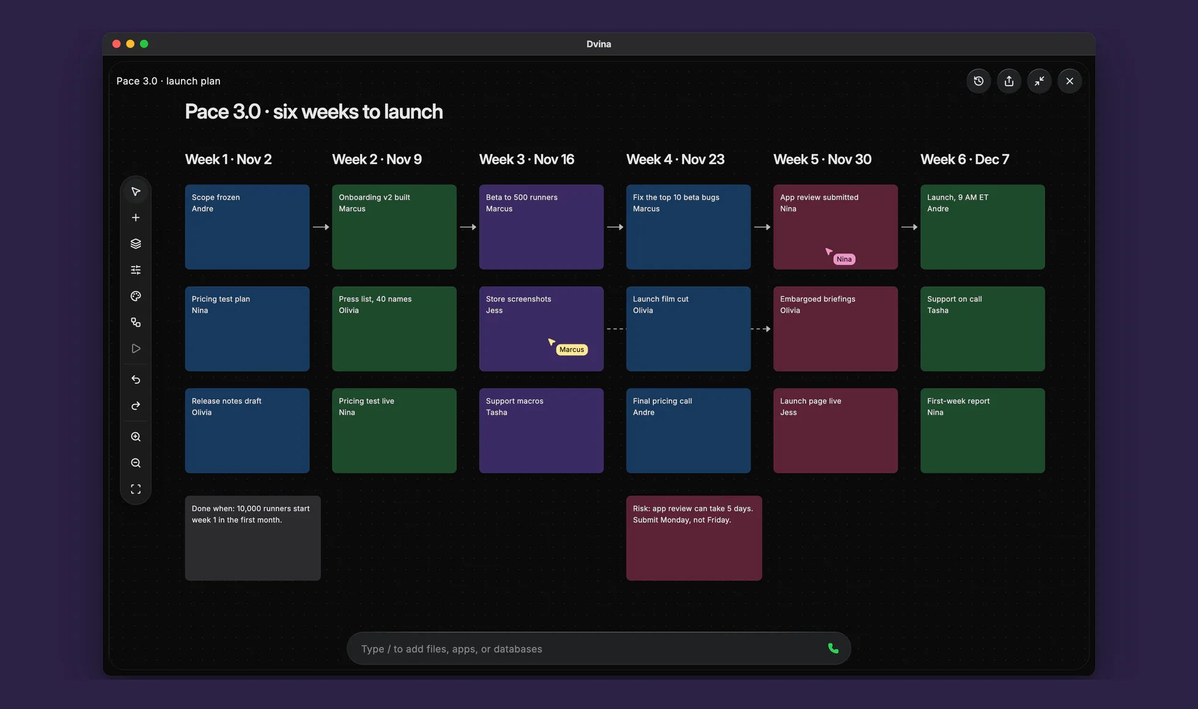Select the Pricing test plan card
The height and width of the screenshot is (709, 1198).
247,329
